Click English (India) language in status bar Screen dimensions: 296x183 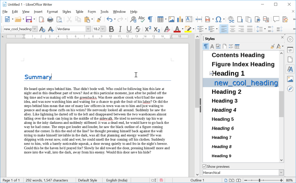(117, 180)
